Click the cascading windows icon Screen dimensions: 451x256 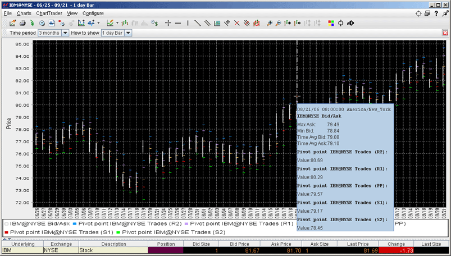point(427,13)
